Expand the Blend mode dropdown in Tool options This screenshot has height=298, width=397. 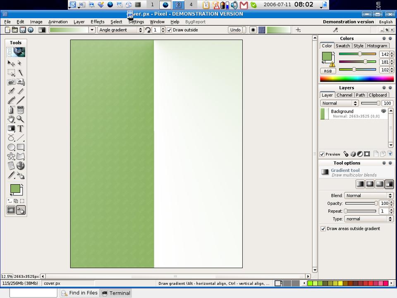click(x=368, y=195)
